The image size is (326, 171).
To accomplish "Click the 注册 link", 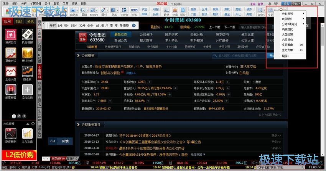I will (x=252, y=4).
